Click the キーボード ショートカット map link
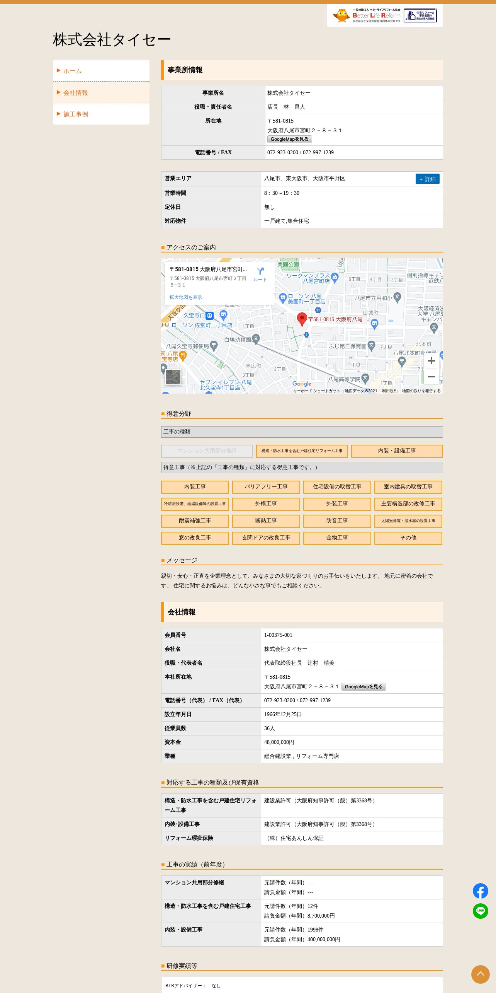Screen dimensions: 496x993 tap(316, 391)
